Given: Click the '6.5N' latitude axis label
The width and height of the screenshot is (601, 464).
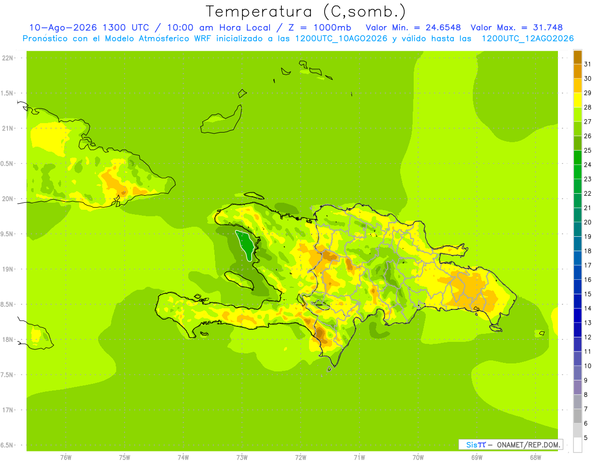Looking at the screenshot, I should (8, 445).
